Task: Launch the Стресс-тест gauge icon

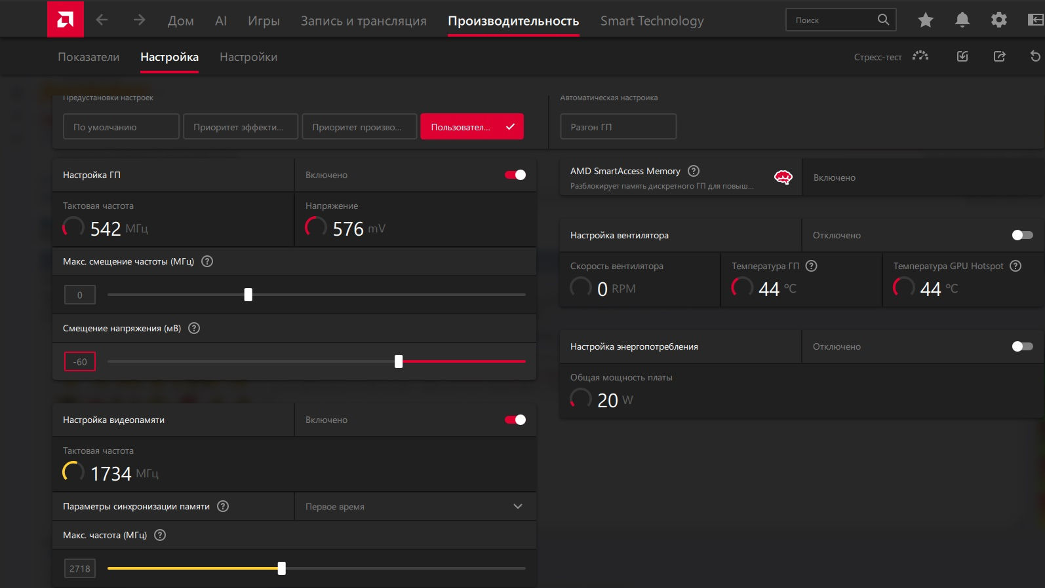Action: pyautogui.click(x=920, y=56)
